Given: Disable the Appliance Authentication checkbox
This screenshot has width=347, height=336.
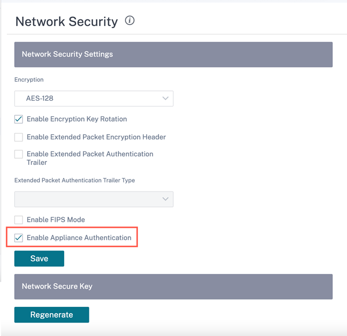Looking at the screenshot, I should pyautogui.click(x=19, y=238).
